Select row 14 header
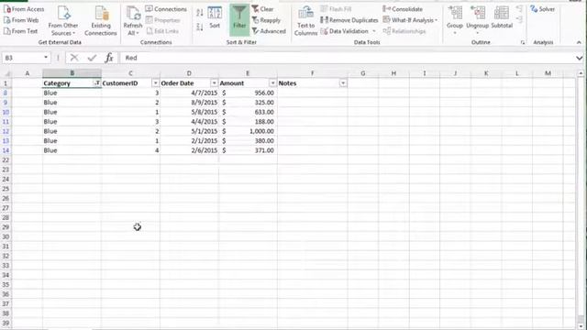 click(x=6, y=150)
